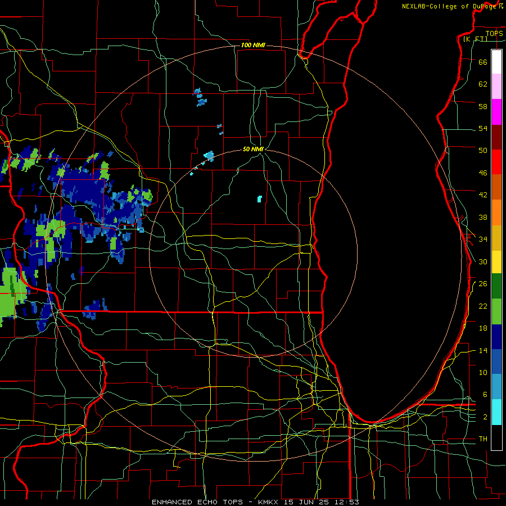
Task: Click the legend value "54"
Action: click(x=483, y=128)
